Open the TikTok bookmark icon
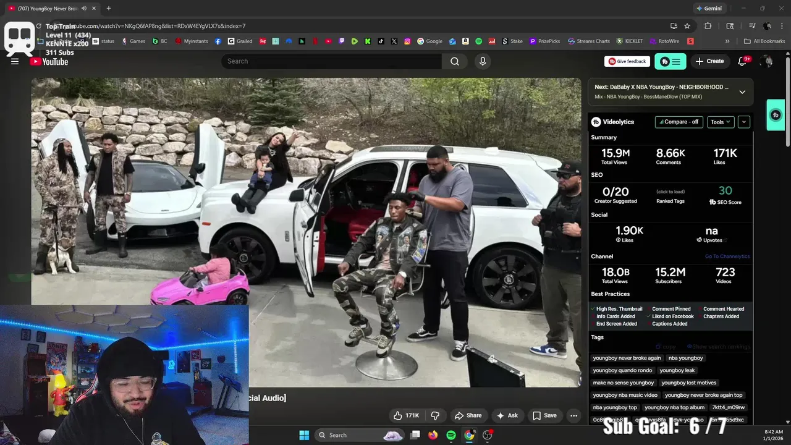 (381, 41)
